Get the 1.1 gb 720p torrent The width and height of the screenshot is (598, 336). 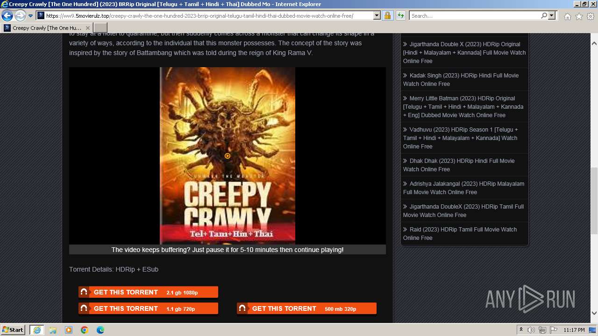(x=148, y=308)
